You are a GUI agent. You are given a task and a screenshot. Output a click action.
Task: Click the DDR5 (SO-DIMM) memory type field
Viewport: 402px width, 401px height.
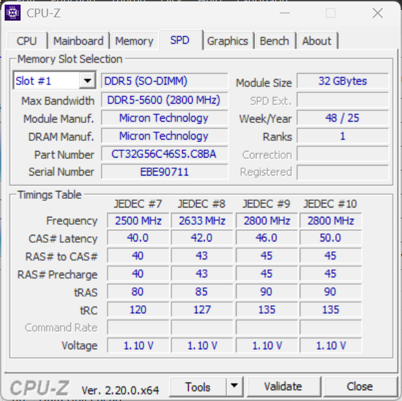164,81
